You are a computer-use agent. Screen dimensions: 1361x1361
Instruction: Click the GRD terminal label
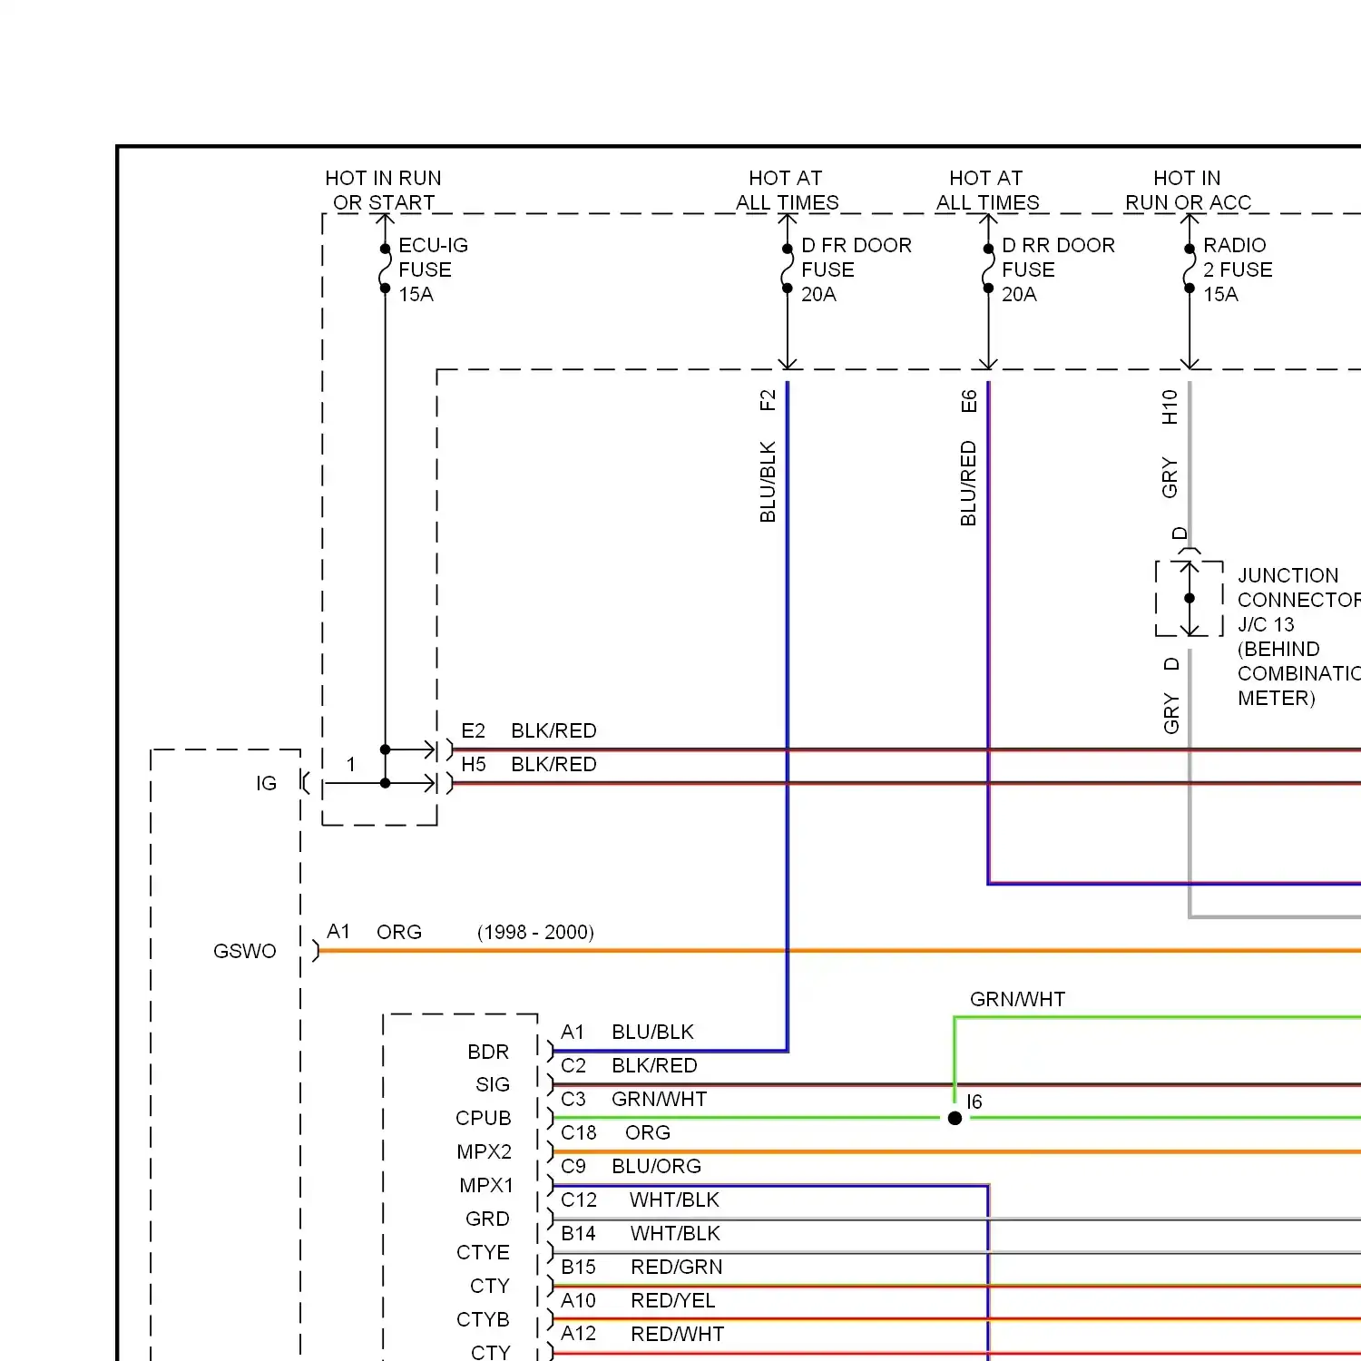coord(487,1219)
